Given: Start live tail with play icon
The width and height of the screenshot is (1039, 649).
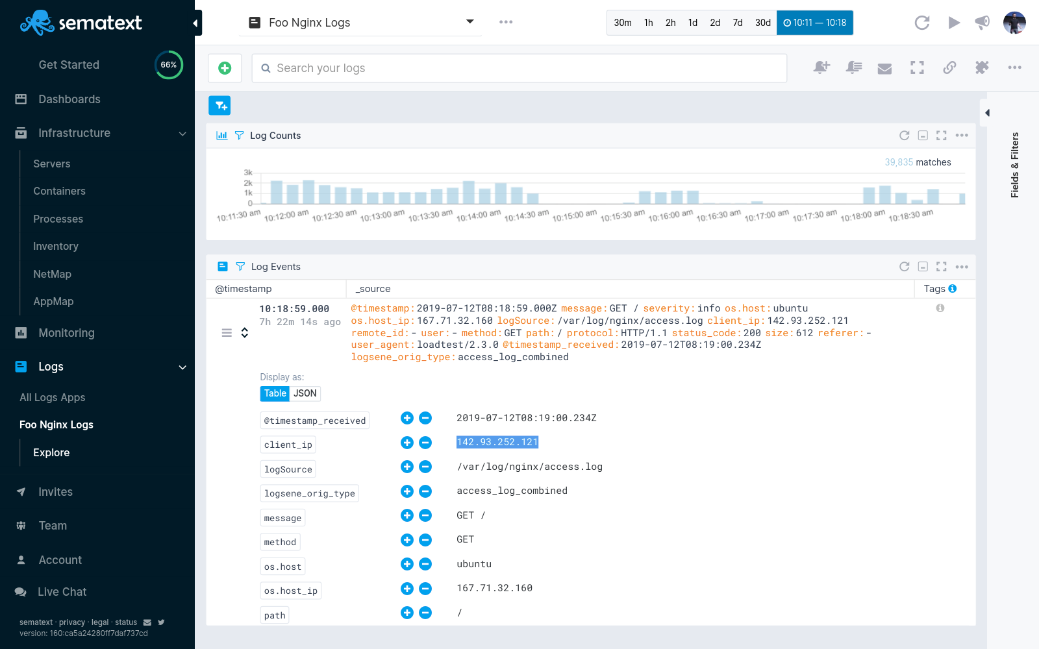Looking at the screenshot, I should 954,23.
